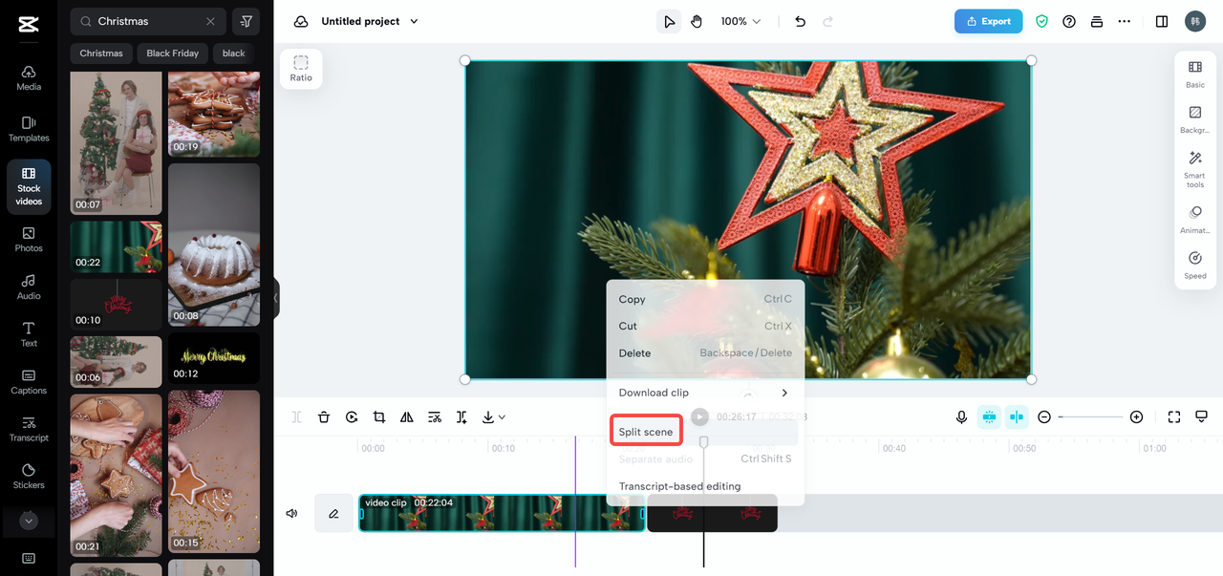Choose Split scene from context menu

646,432
